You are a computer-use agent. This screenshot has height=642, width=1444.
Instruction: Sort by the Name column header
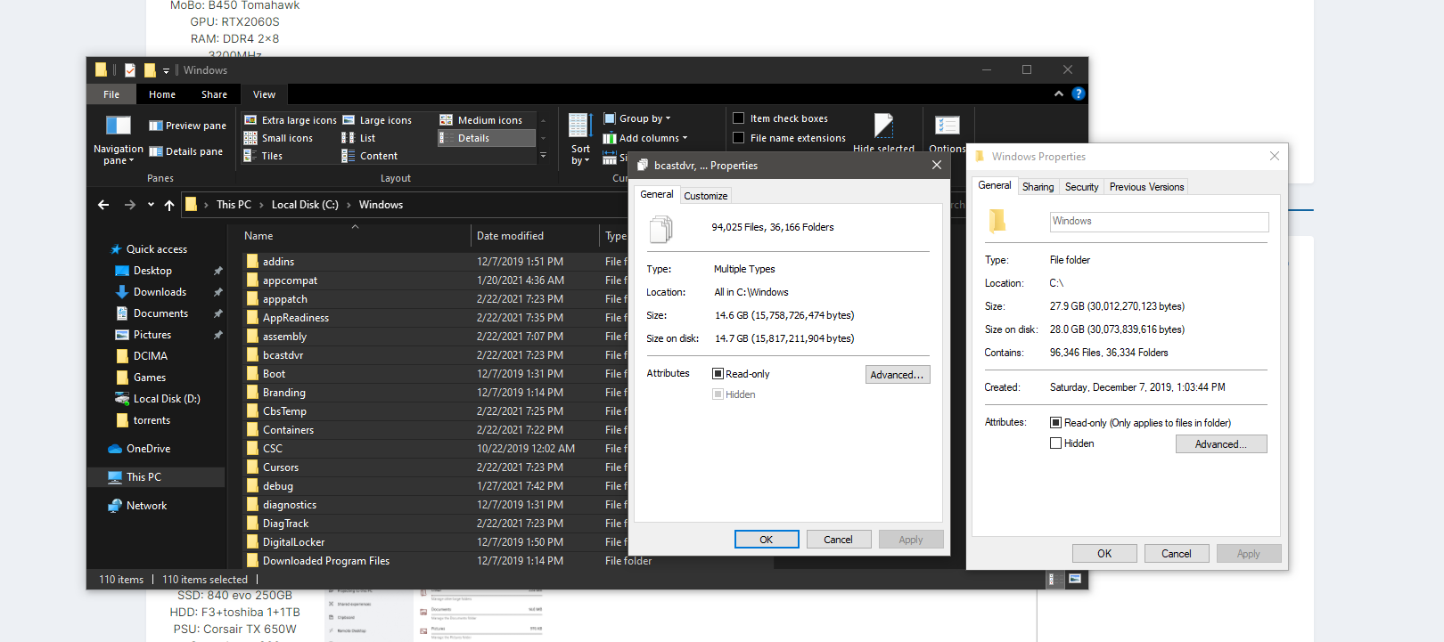pos(356,236)
